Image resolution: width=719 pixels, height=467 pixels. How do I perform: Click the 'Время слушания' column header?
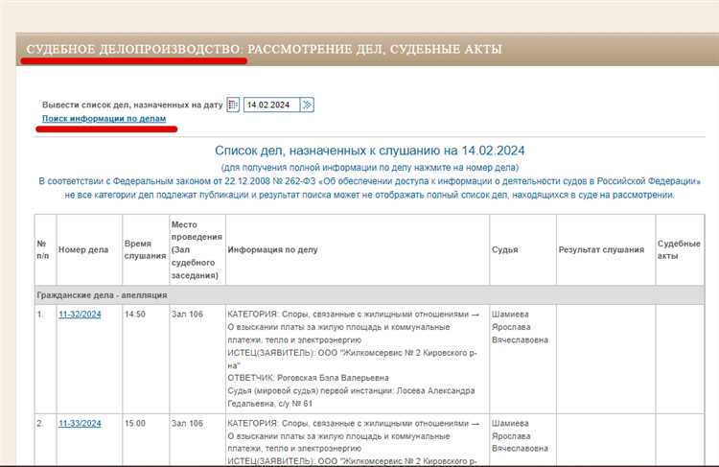pos(145,249)
